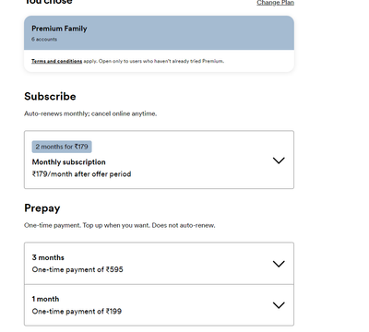This screenshot has width=369, height=332.
Task: Open the Terms and conditions link
Action: [56, 61]
